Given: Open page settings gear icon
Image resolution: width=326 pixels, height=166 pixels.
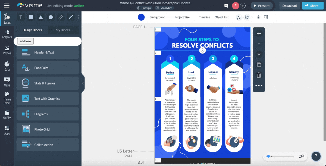Looking at the screenshot, I should pos(258,17).
